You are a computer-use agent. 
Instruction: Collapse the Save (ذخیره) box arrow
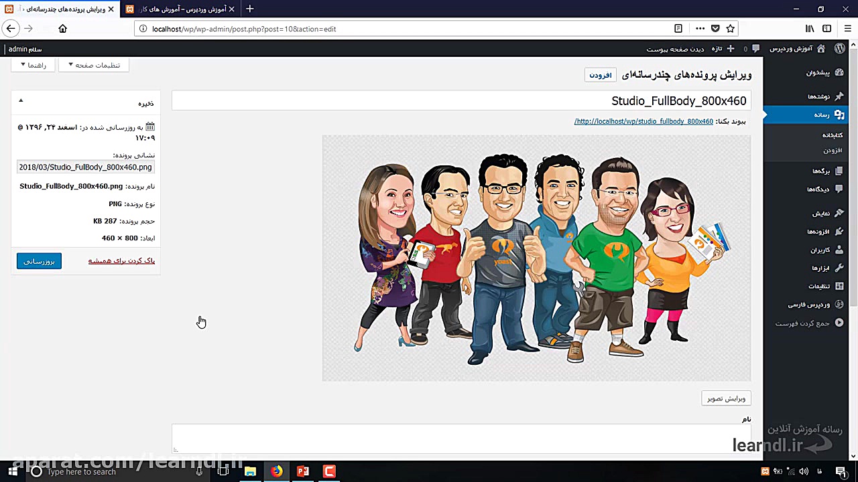[x=21, y=101]
